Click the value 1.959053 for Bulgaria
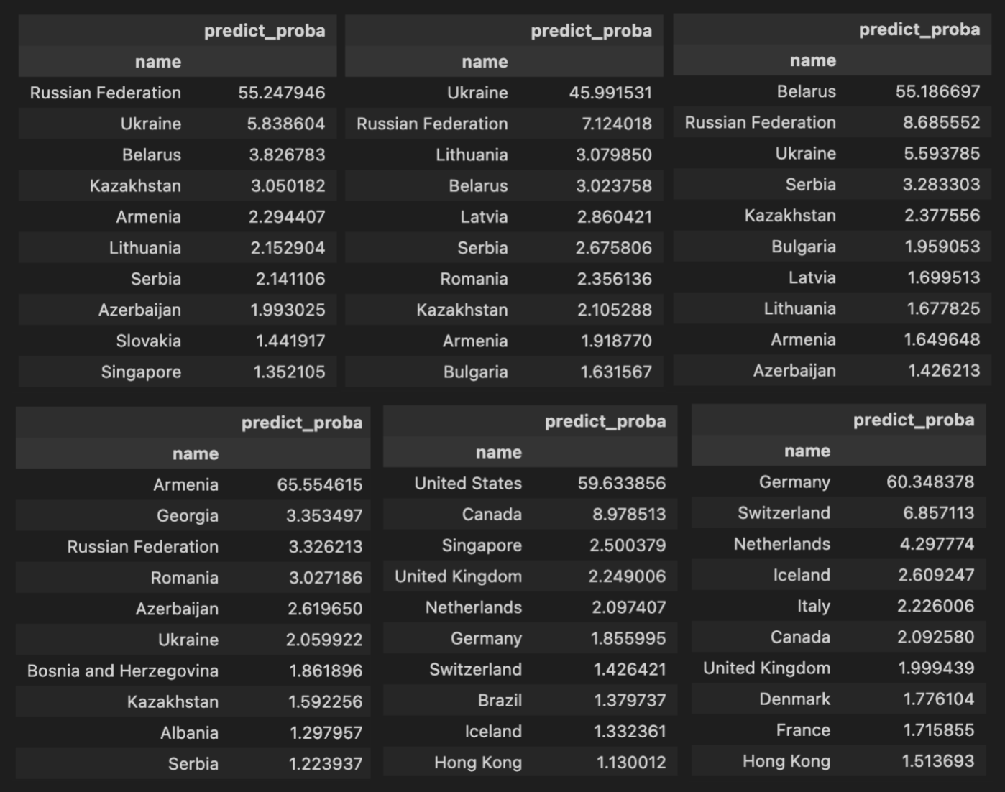The width and height of the screenshot is (1005, 792). coord(942,247)
